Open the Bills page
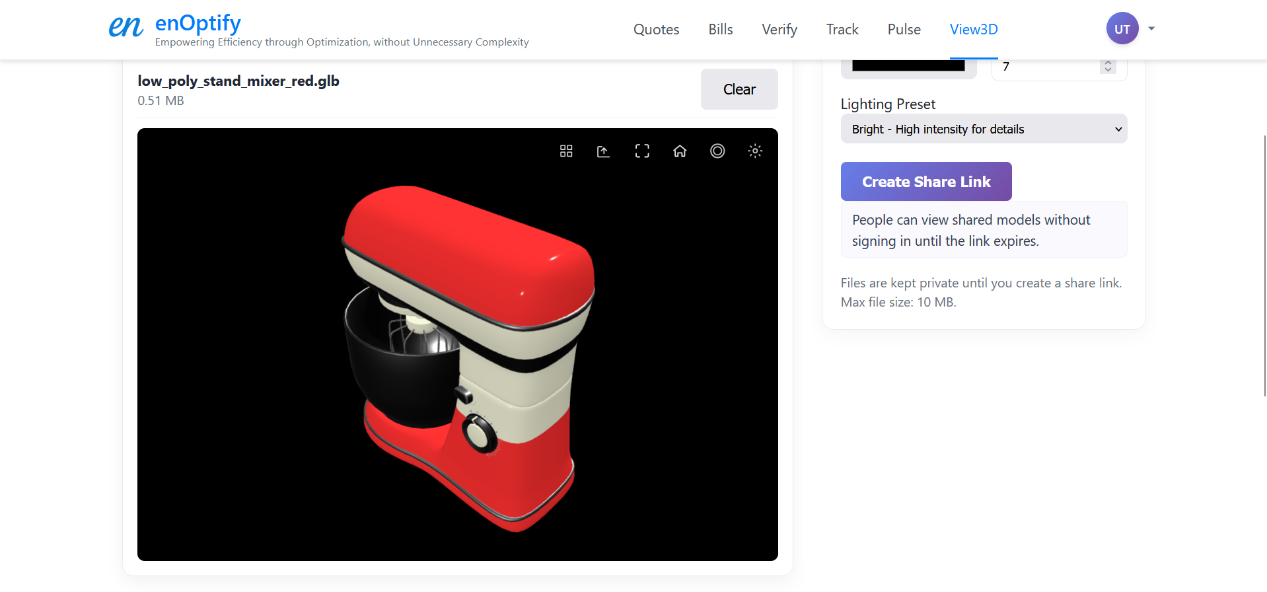Screen dimensions: 1267x592 click(721, 29)
